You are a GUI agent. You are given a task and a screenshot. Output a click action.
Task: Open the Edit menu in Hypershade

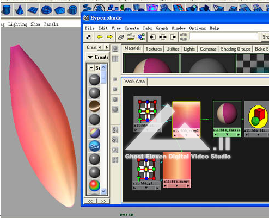(103, 28)
